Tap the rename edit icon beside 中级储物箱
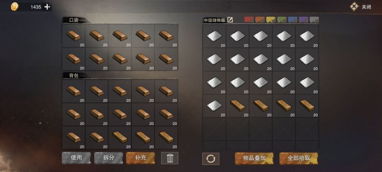This screenshot has width=382, height=172. point(230,20)
